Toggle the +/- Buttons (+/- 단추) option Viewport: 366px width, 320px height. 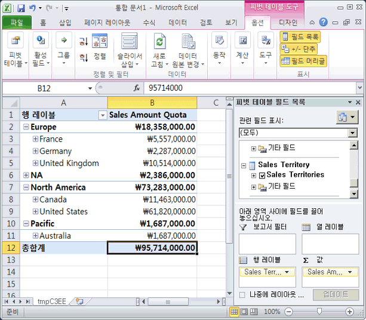(299, 49)
